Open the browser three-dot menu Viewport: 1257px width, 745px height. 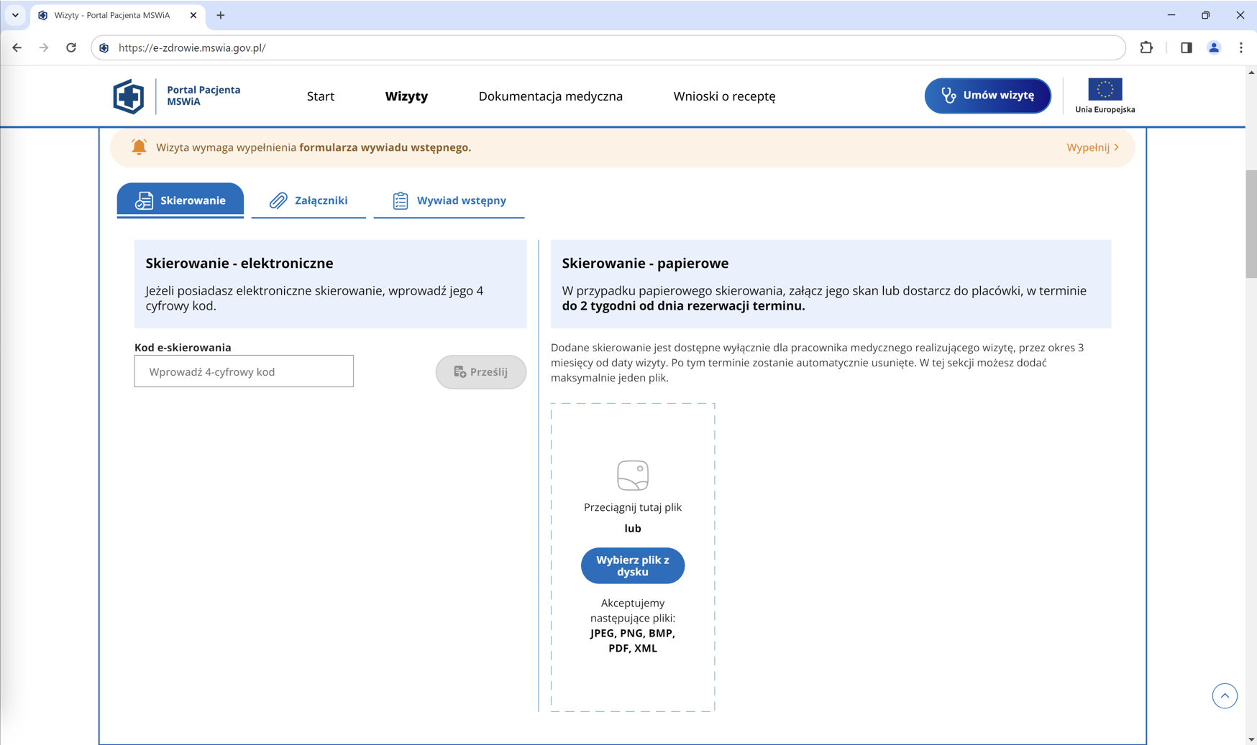1240,48
